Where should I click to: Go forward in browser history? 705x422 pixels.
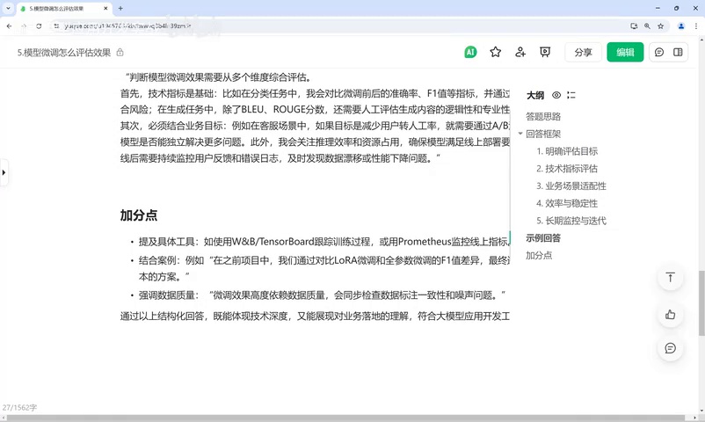(x=24, y=26)
